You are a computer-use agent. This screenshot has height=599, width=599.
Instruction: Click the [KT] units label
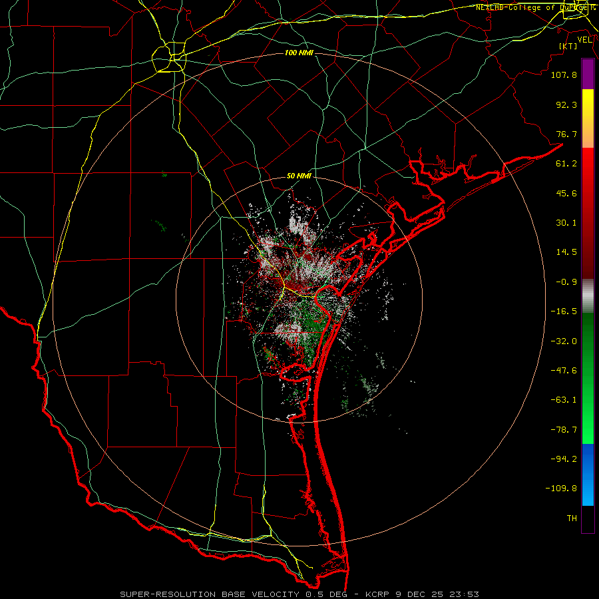point(568,46)
